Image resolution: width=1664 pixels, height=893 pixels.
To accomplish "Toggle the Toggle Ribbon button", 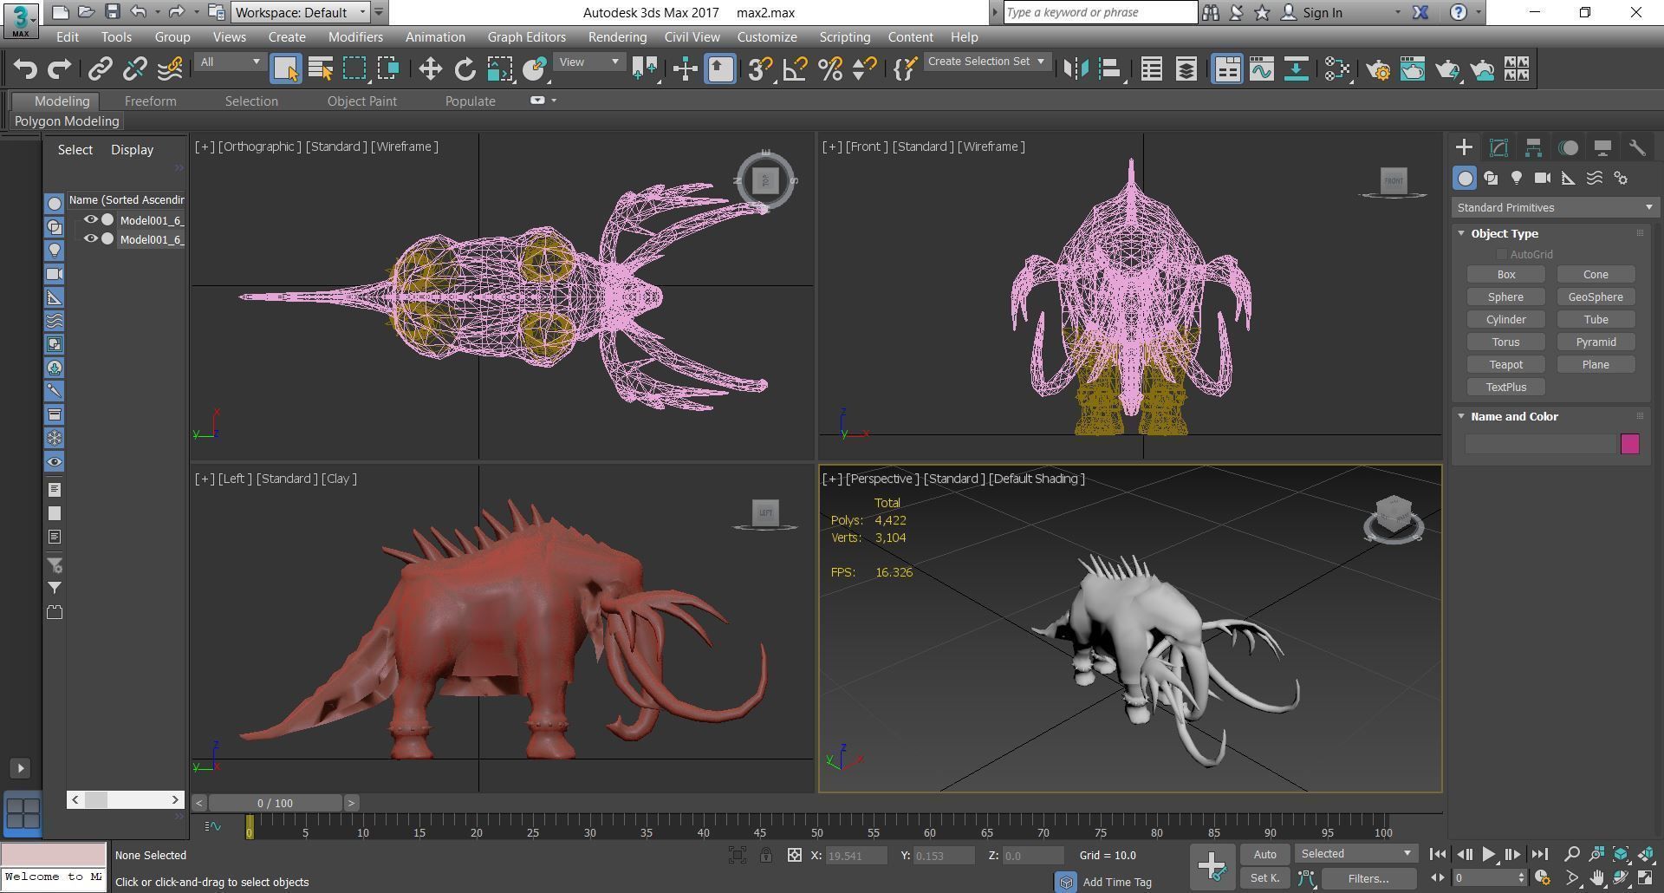I will click(x=1227, y=68).
